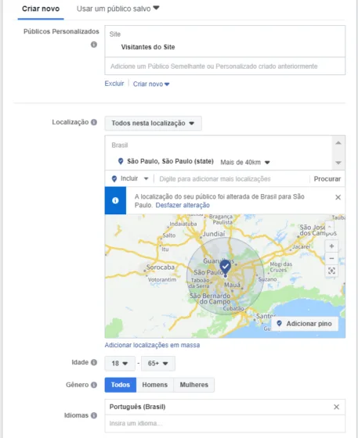Screen dimensions: 358x438
Task: Zoom in on the map
Action: [x=331, y=246]
